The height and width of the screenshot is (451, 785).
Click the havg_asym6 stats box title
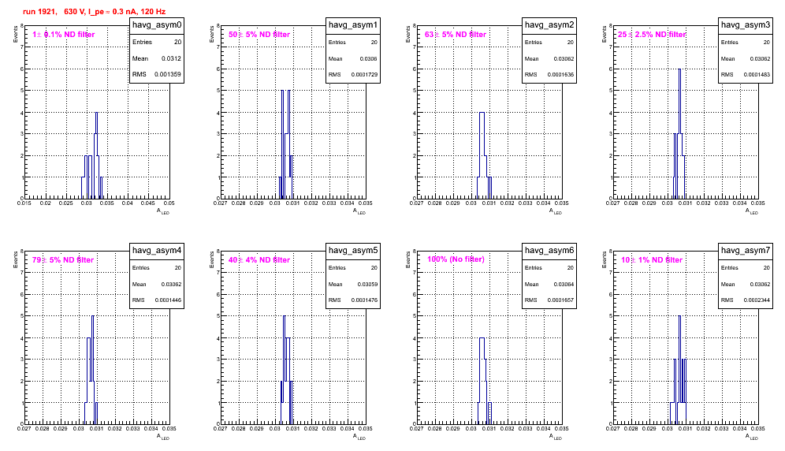click(549, 251)
